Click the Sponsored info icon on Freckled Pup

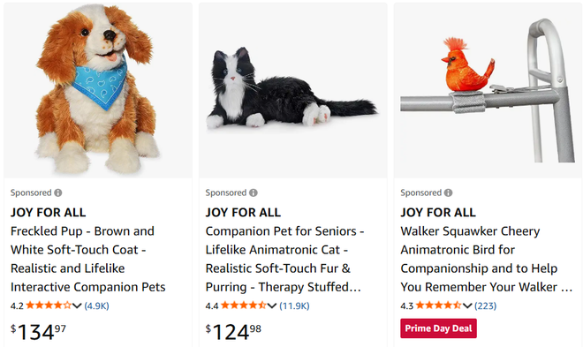[x=58, y=192]
